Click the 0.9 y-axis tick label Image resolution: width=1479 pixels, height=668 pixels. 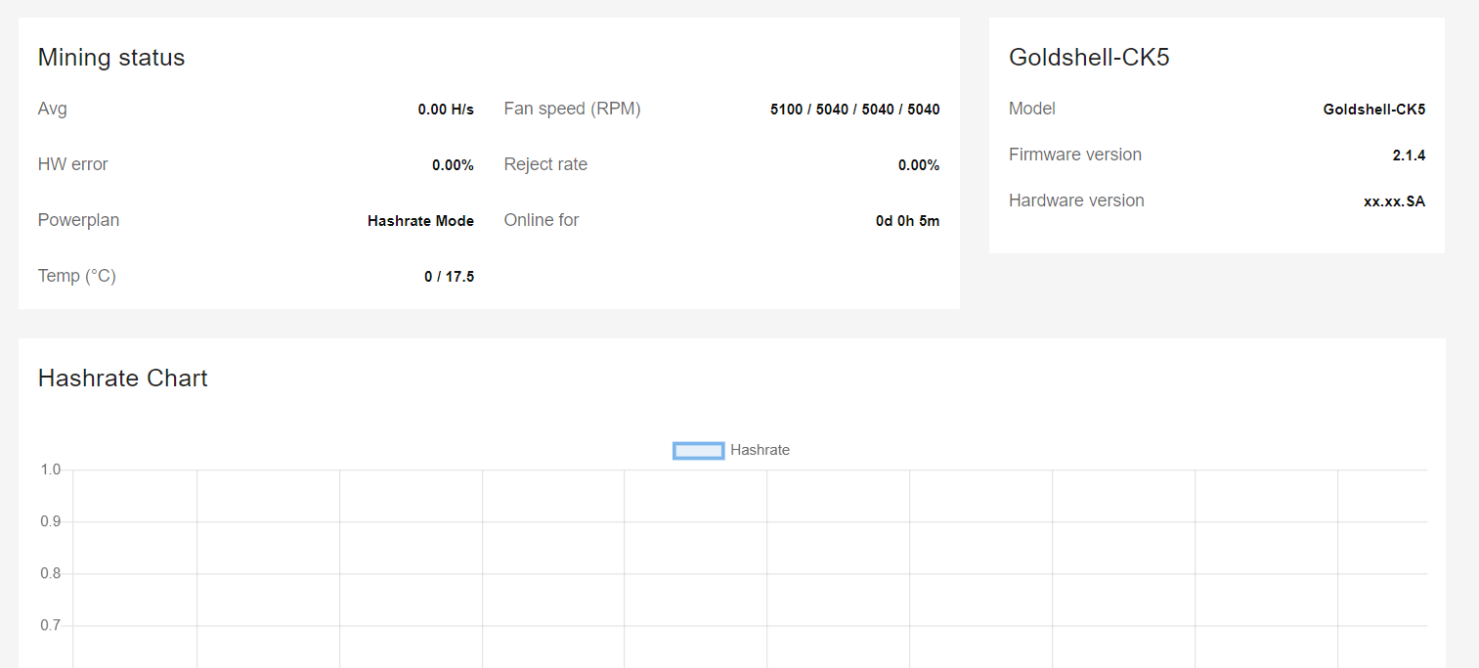click(50, 522)
